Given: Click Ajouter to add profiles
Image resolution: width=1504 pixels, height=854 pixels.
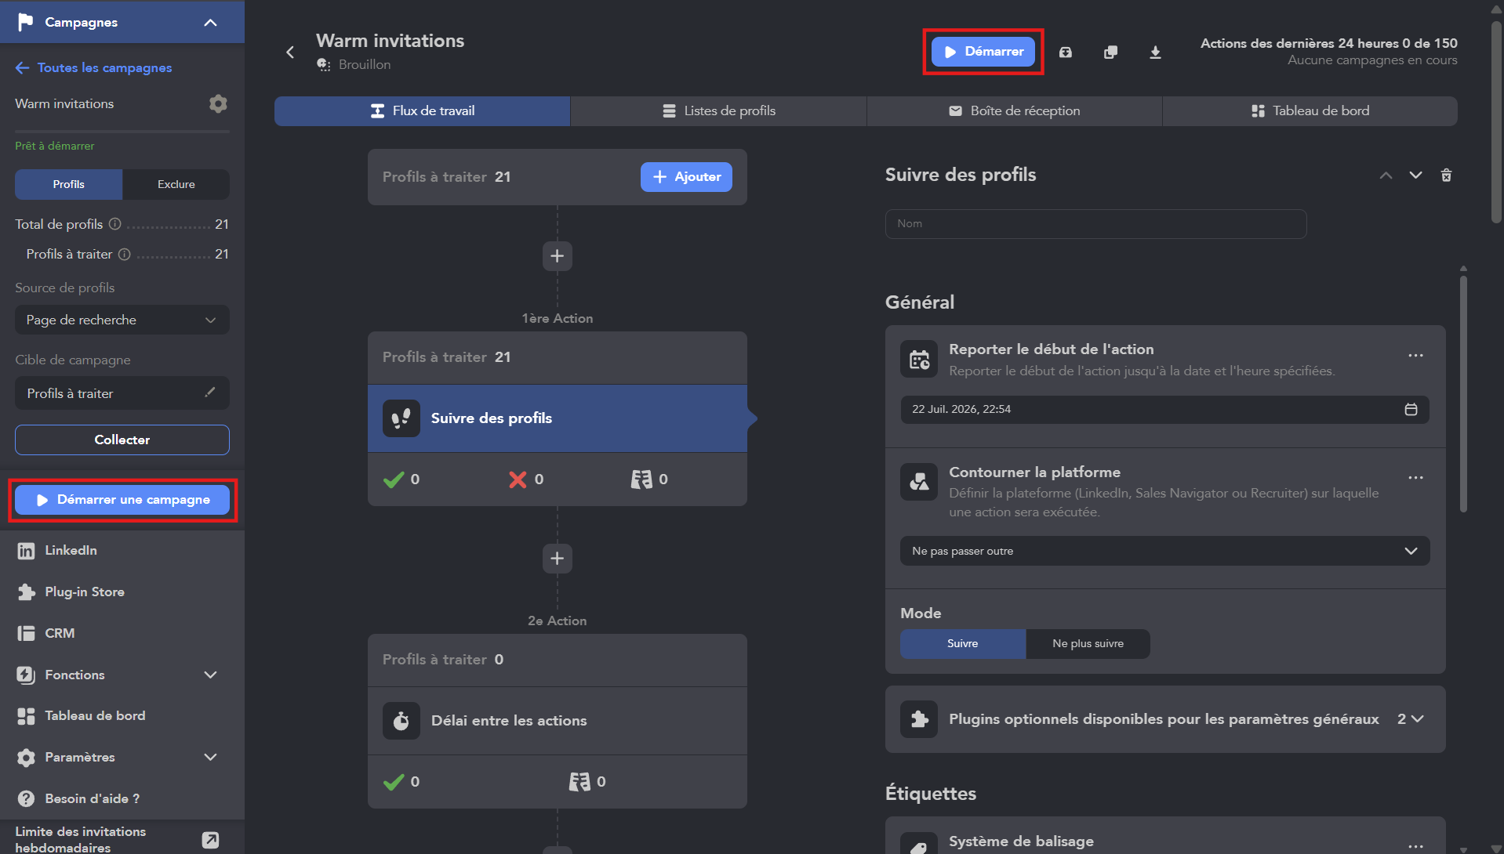Looking at the screenshot, I should point(686,177).
